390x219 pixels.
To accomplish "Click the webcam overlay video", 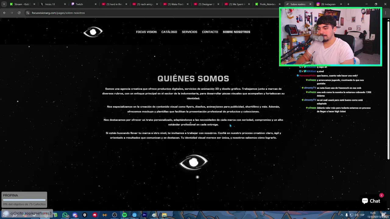I will (331, 37).
